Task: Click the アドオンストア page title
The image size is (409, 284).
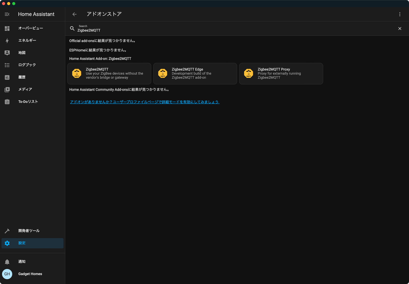Action: 104,14
